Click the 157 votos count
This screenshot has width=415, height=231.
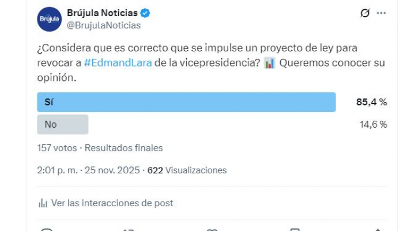(x=56, y=148)
